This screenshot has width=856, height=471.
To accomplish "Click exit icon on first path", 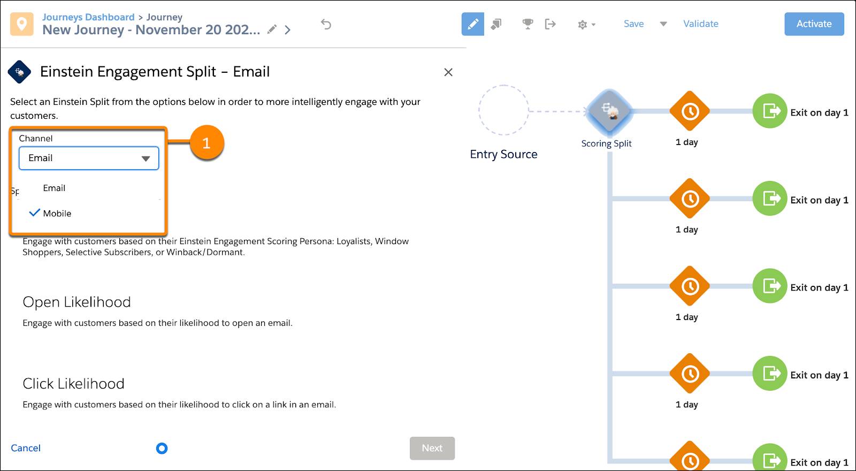I will coord(770,111).
